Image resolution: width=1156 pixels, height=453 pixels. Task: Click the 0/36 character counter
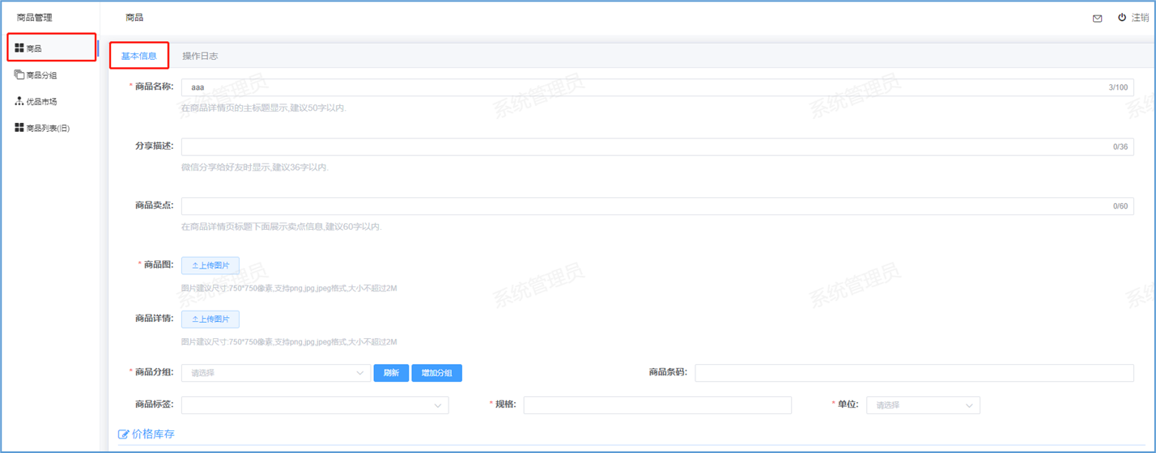pos(1120,146)
